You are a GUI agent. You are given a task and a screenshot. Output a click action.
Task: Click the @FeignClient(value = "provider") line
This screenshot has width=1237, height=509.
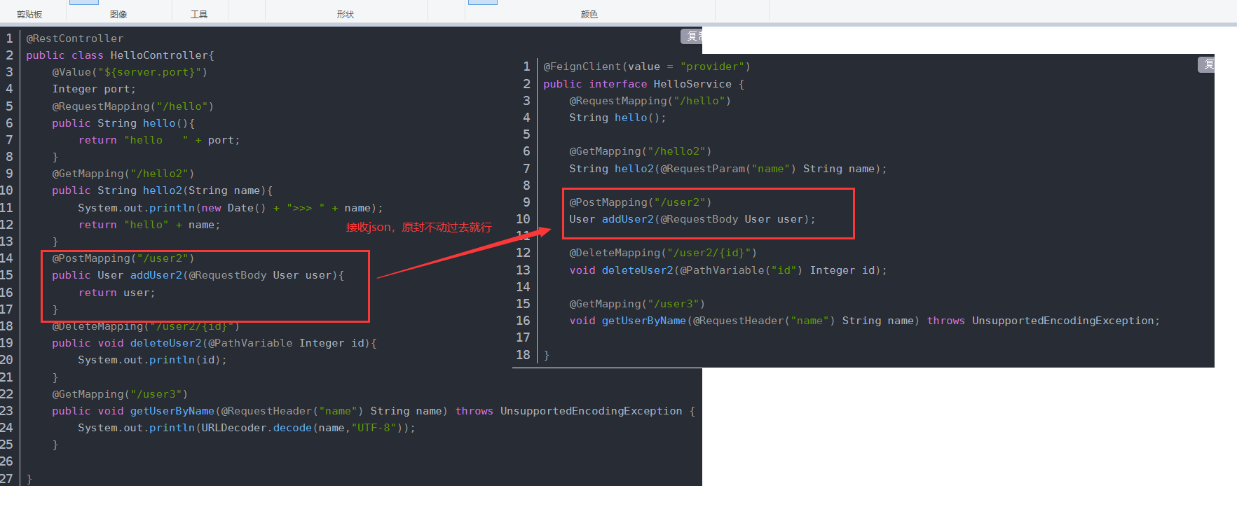point(647,67)
